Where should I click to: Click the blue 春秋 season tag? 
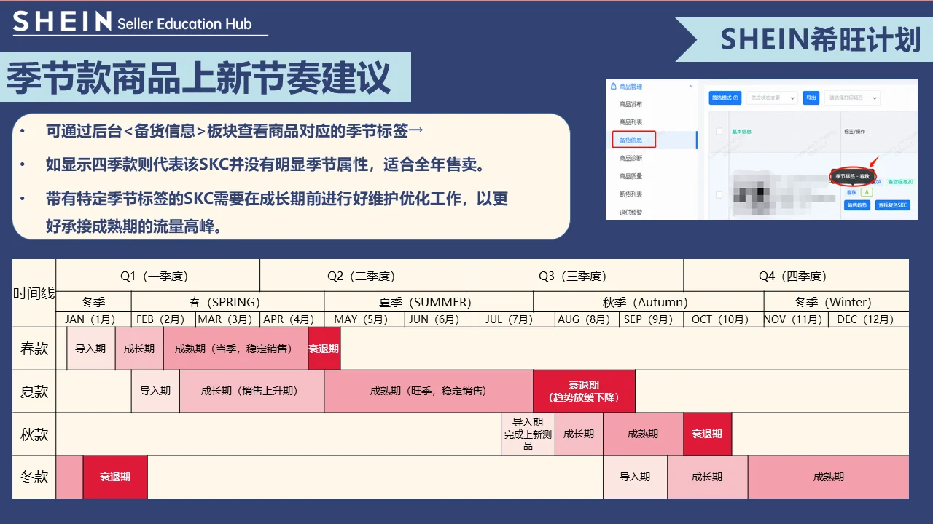click(851, 192)
